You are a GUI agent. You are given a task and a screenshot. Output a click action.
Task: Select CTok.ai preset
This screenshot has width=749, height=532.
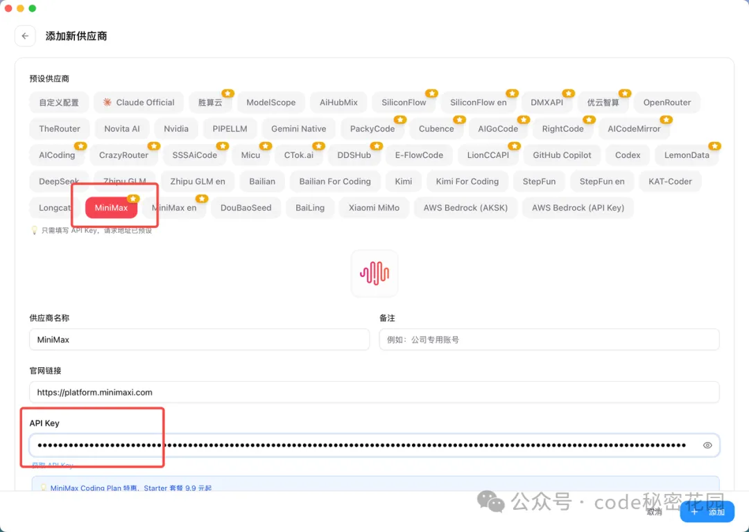(298, 155)
